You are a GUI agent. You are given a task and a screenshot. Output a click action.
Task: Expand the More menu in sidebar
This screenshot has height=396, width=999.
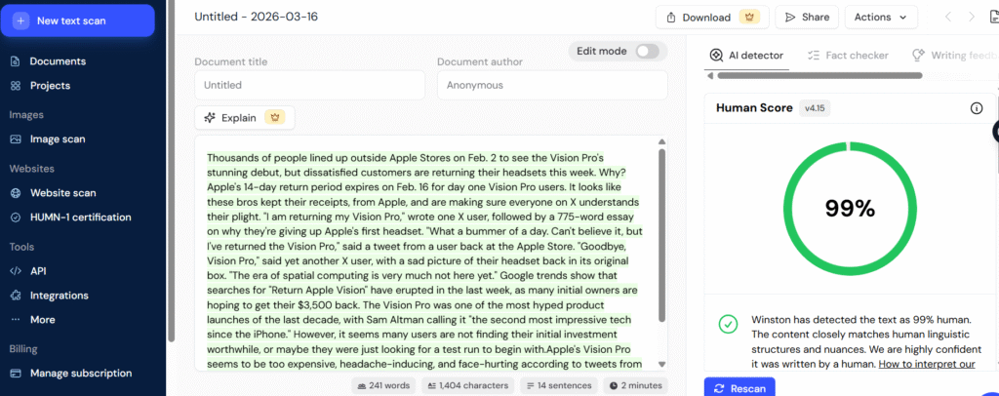coord(42,320)
